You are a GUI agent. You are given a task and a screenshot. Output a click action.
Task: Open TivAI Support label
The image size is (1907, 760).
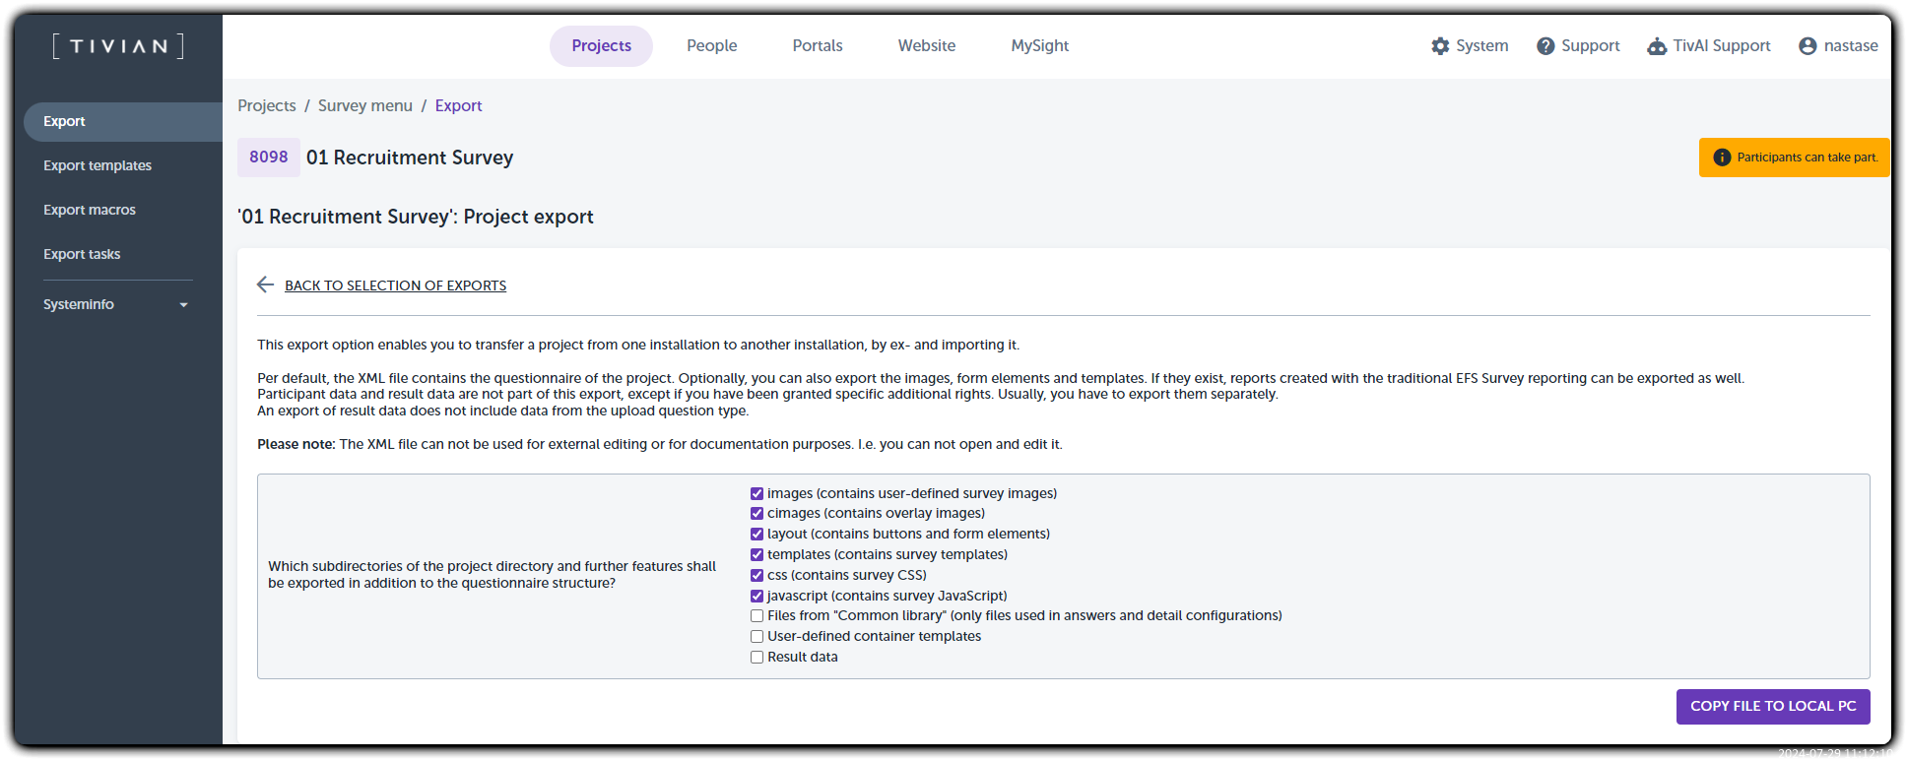coord(1722,46)
